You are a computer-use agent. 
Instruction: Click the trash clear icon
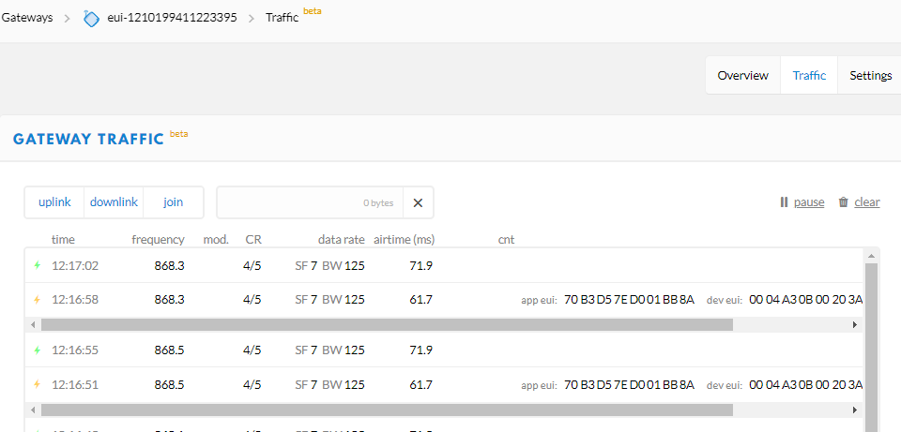[x=843, y=202]
